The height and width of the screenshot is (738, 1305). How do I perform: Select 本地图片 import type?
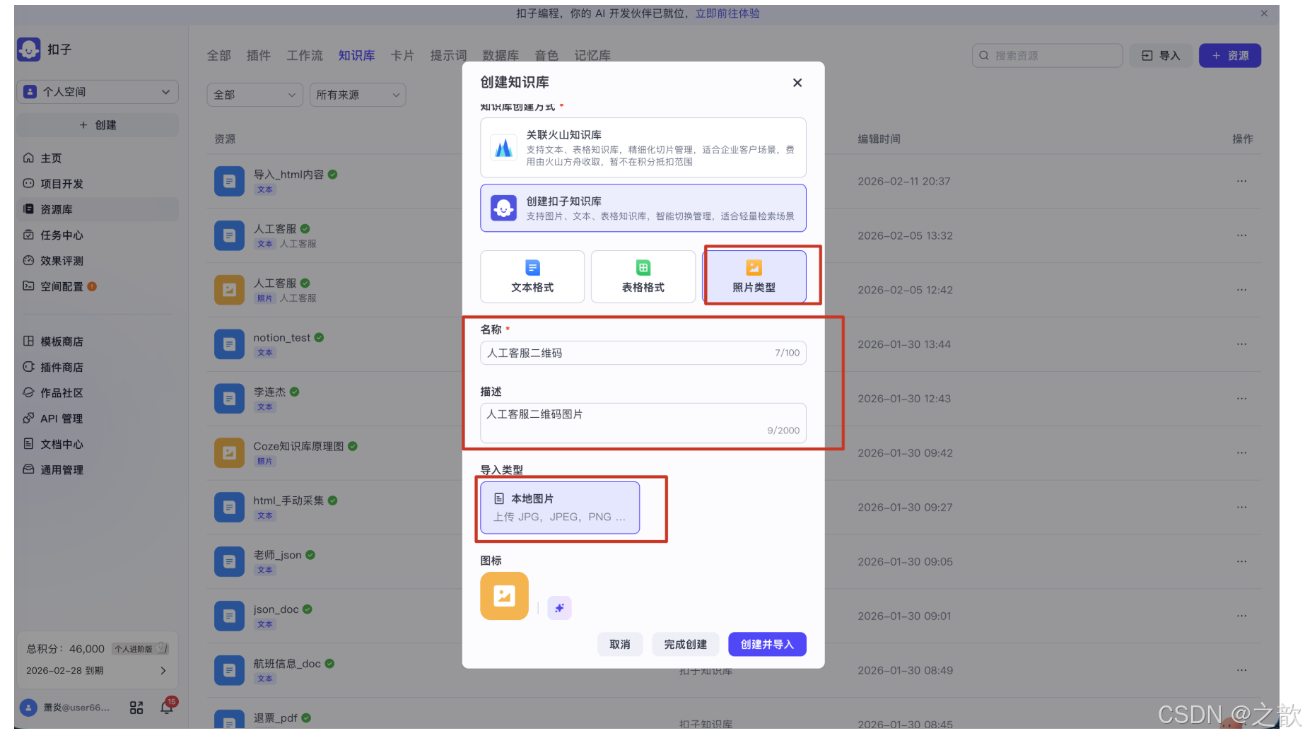coord(560,508)
